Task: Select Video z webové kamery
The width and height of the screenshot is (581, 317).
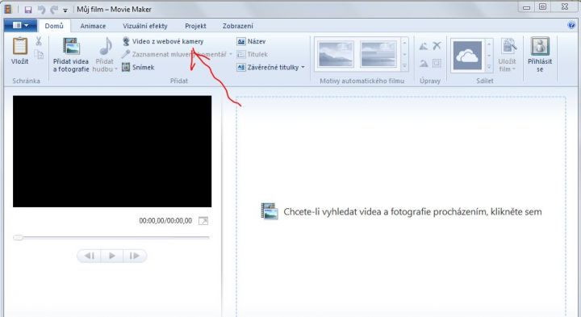Action: (163, 41)
